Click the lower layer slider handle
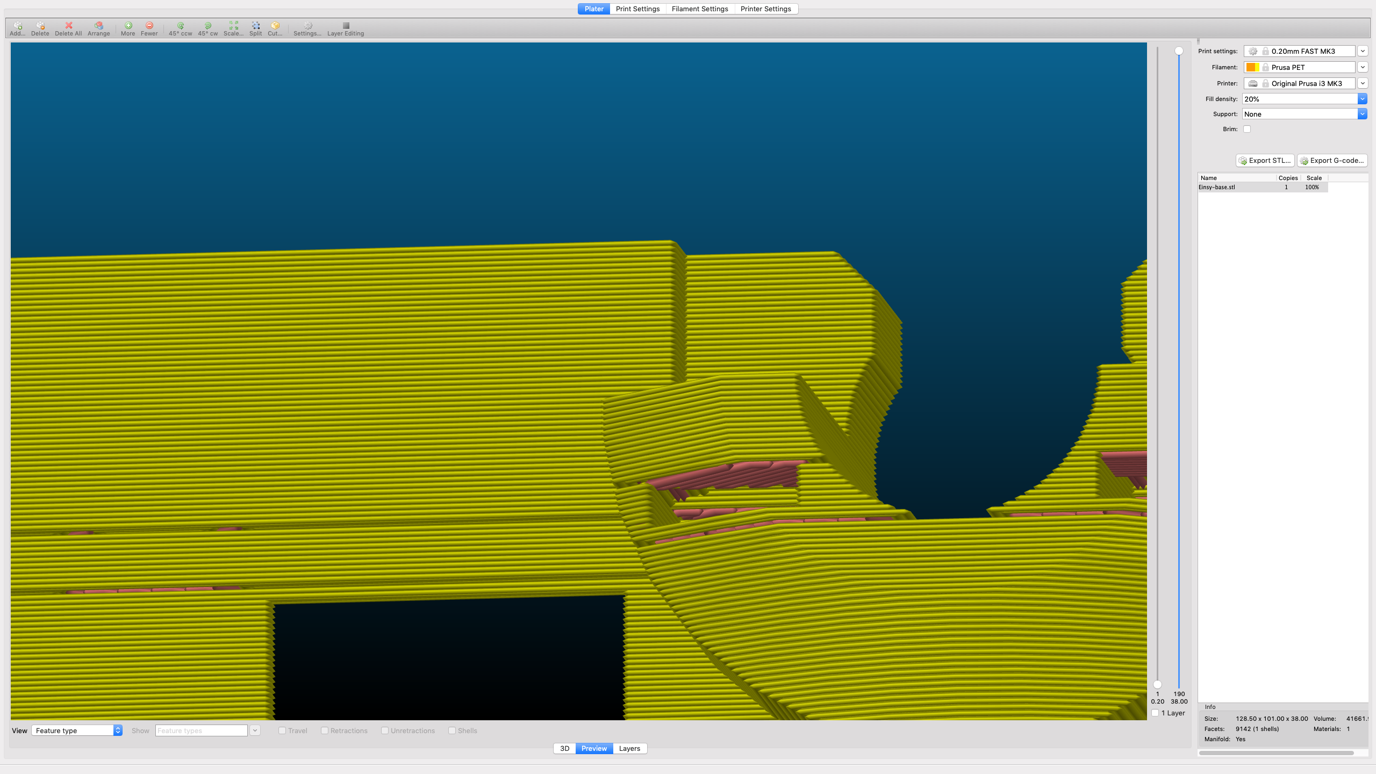The image size is (1376, 774). point(1157,684)
